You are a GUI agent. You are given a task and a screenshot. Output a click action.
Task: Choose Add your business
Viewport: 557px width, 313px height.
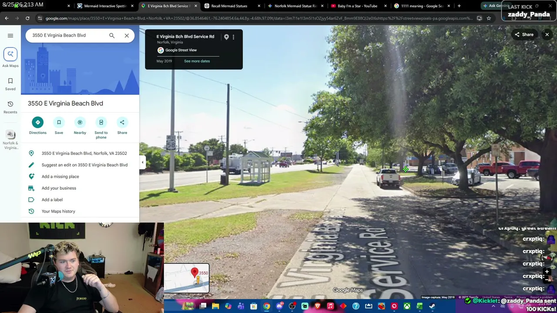click(x=59, y=188)
